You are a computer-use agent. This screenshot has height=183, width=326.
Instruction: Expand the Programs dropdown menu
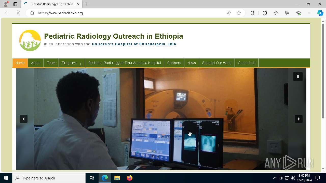(x=72, y=63)
